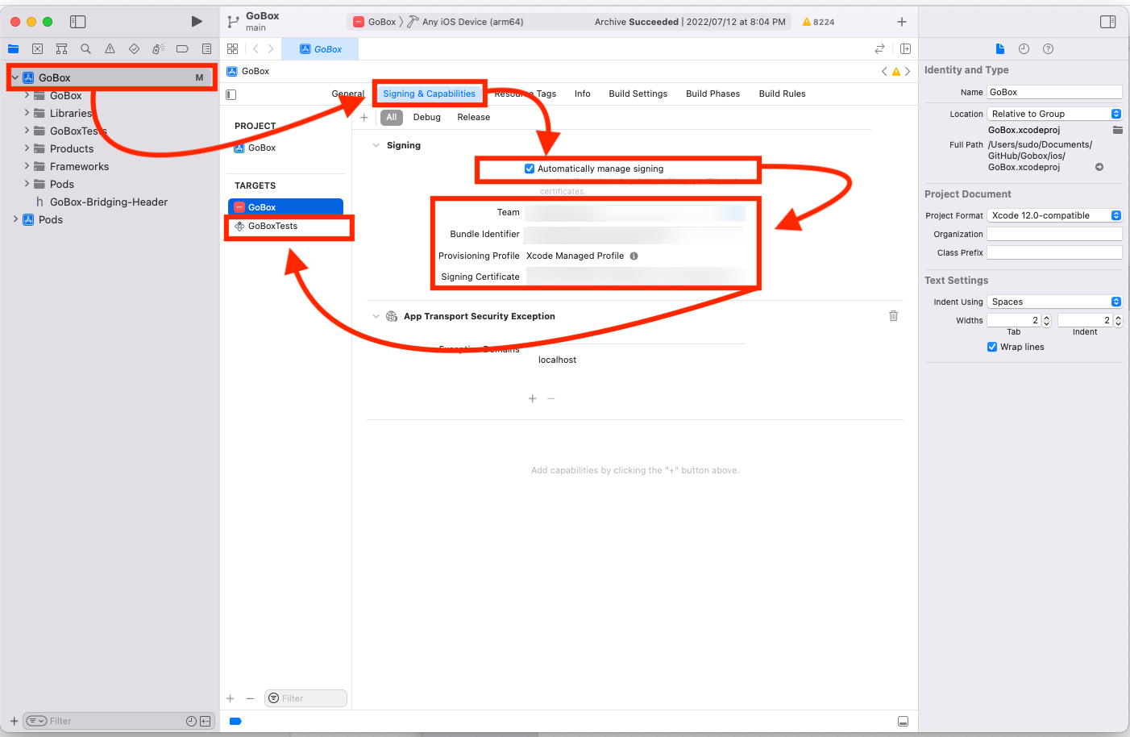Image resolution: width=1130 pixels, height=737 pixels.
Task: Open the Find navigator magnifier icon
Action: tap(85, 49)
